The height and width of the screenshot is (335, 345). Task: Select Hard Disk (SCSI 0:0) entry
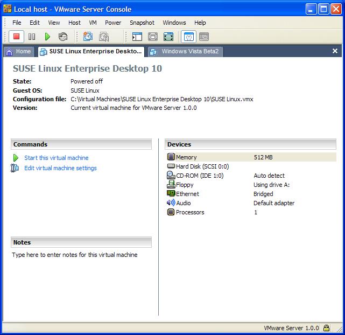click(202, 166)
